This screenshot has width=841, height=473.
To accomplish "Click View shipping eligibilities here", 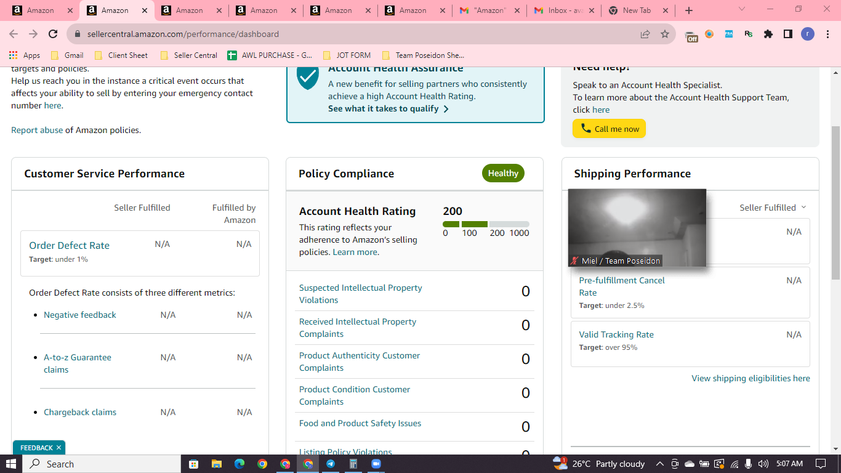I will click(751, 378).
